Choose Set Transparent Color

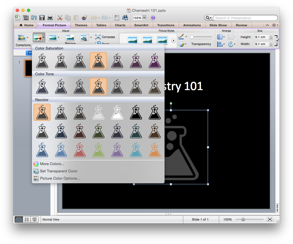pos(55,171)
